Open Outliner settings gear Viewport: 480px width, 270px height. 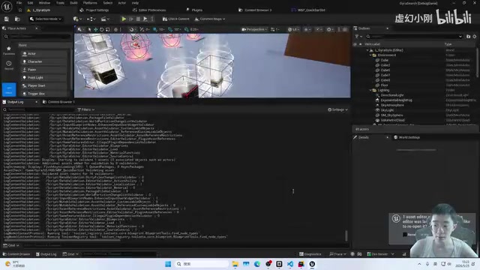[x=475, y=37]
